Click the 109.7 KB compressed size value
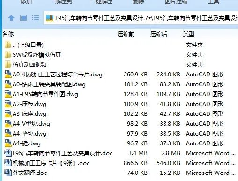 pyautogui.click(x=168, y=94)
